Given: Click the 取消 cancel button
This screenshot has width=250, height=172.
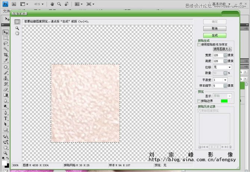Looking at the screenshot, I should [215, 28].
